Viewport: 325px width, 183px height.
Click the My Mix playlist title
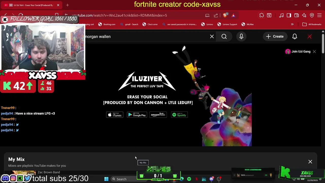(17, 159)
